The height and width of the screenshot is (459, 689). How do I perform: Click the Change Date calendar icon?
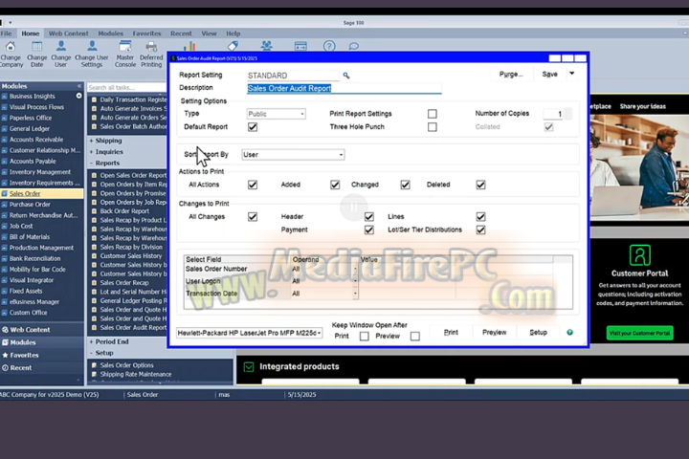37,46
